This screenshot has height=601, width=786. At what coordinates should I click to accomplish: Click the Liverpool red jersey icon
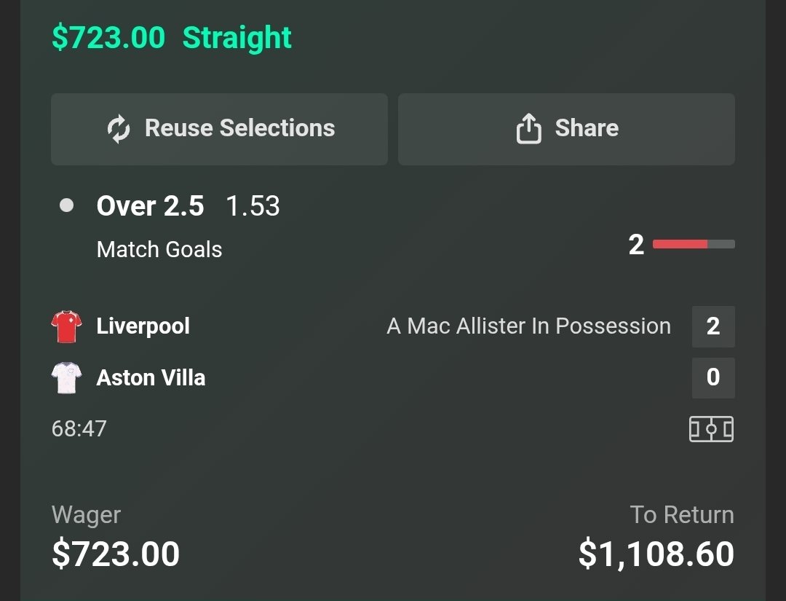coord(67,326)
